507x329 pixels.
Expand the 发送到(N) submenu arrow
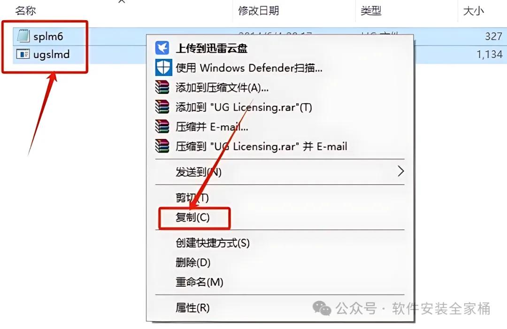tap(400, 171)
